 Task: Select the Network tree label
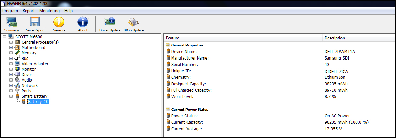tap(29, 85)
